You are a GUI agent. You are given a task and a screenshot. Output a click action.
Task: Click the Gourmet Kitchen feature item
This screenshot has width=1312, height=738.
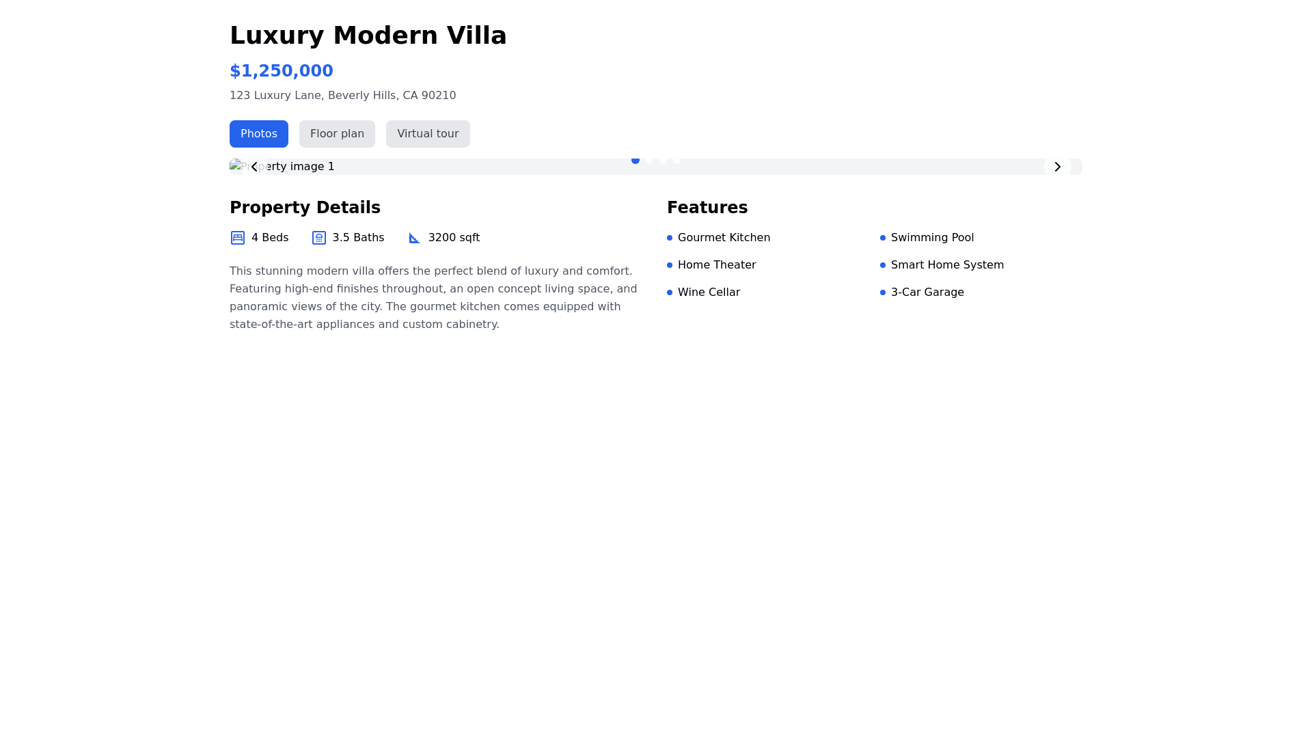point(724,238)
